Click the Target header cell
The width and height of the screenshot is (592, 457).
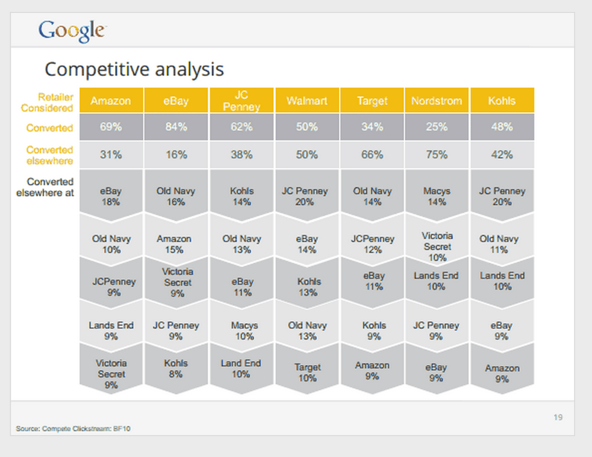[372, 101]
